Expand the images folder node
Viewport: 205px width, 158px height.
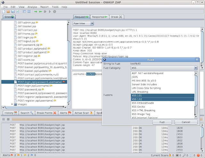click(12, 104)
